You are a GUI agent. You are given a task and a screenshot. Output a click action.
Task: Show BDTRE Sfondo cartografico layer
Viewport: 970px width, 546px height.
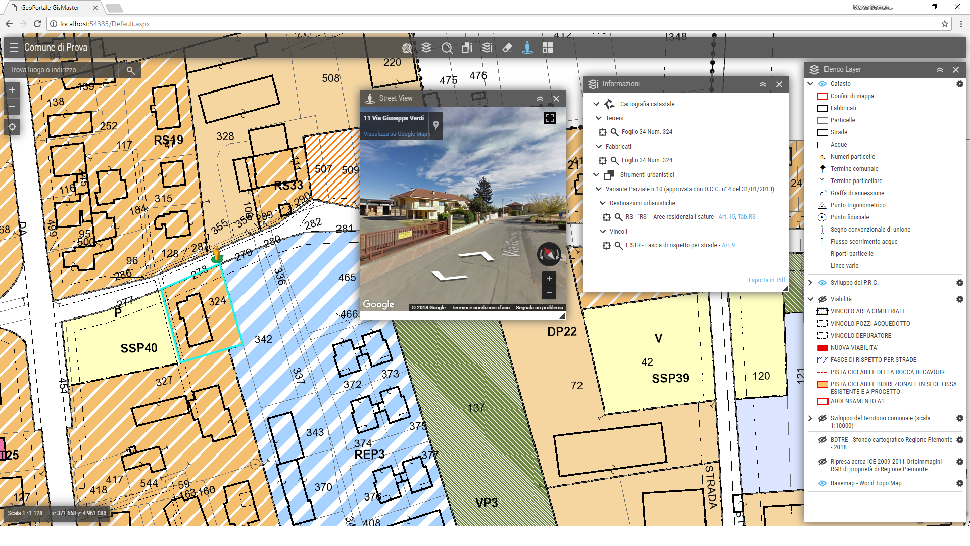point(822,440)
